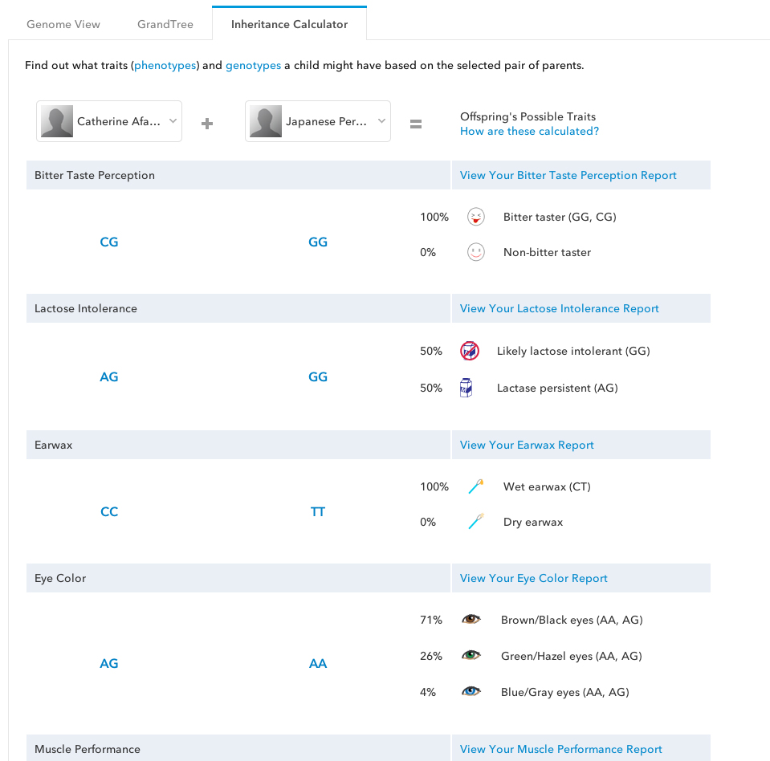Switch to the Genome View tab
Viewport: 770px width, 761px height.
pyautogui.click(x=63, y=24)
